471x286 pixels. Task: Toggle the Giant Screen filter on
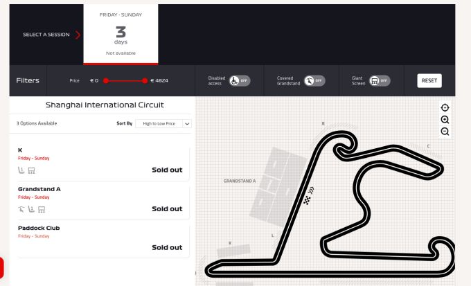(x=380, y=80)
